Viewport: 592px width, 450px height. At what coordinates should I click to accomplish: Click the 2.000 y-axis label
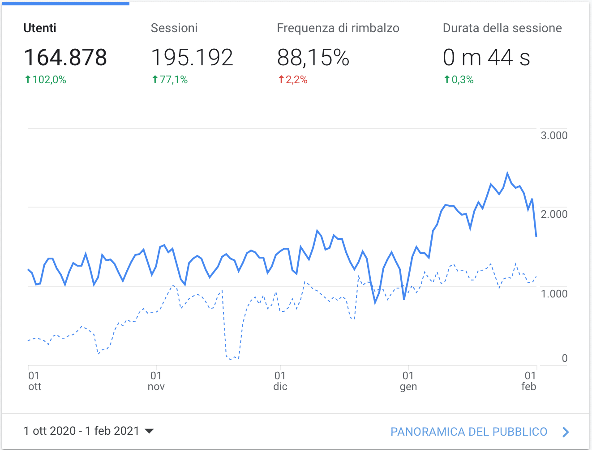[554, 214]
